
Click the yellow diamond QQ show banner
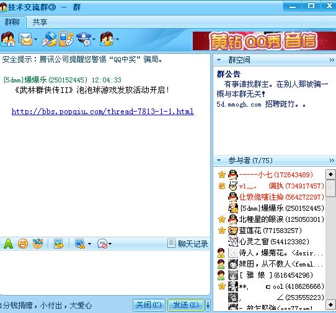(x=265, y=41)
